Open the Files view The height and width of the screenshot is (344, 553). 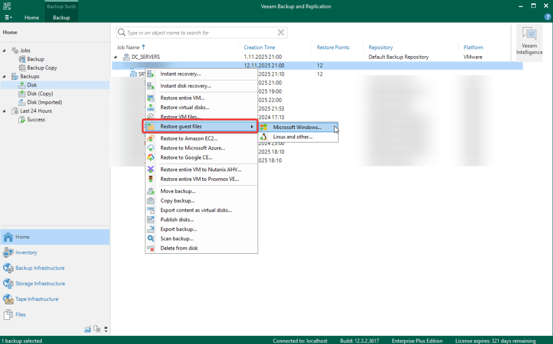(55, 315)
